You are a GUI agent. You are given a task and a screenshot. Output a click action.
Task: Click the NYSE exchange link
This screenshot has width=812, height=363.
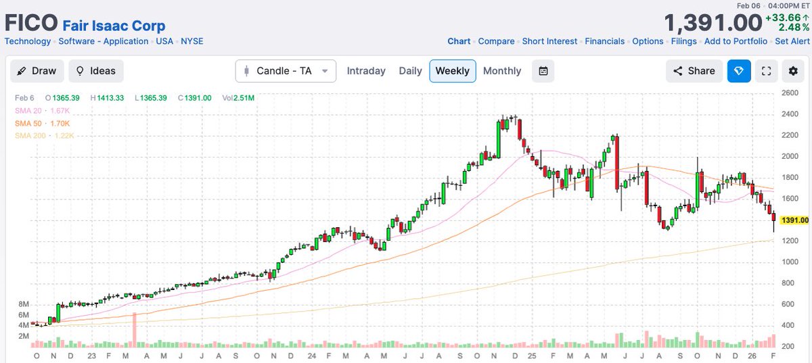click(192, 41)
